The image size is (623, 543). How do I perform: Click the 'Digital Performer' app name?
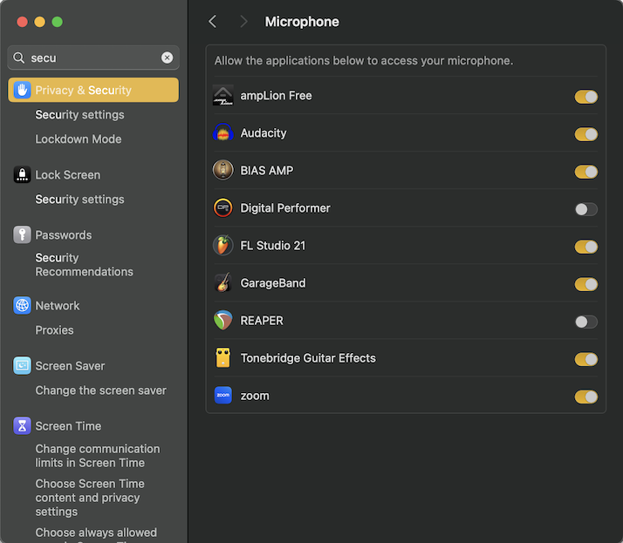click(x=285, y=208)
